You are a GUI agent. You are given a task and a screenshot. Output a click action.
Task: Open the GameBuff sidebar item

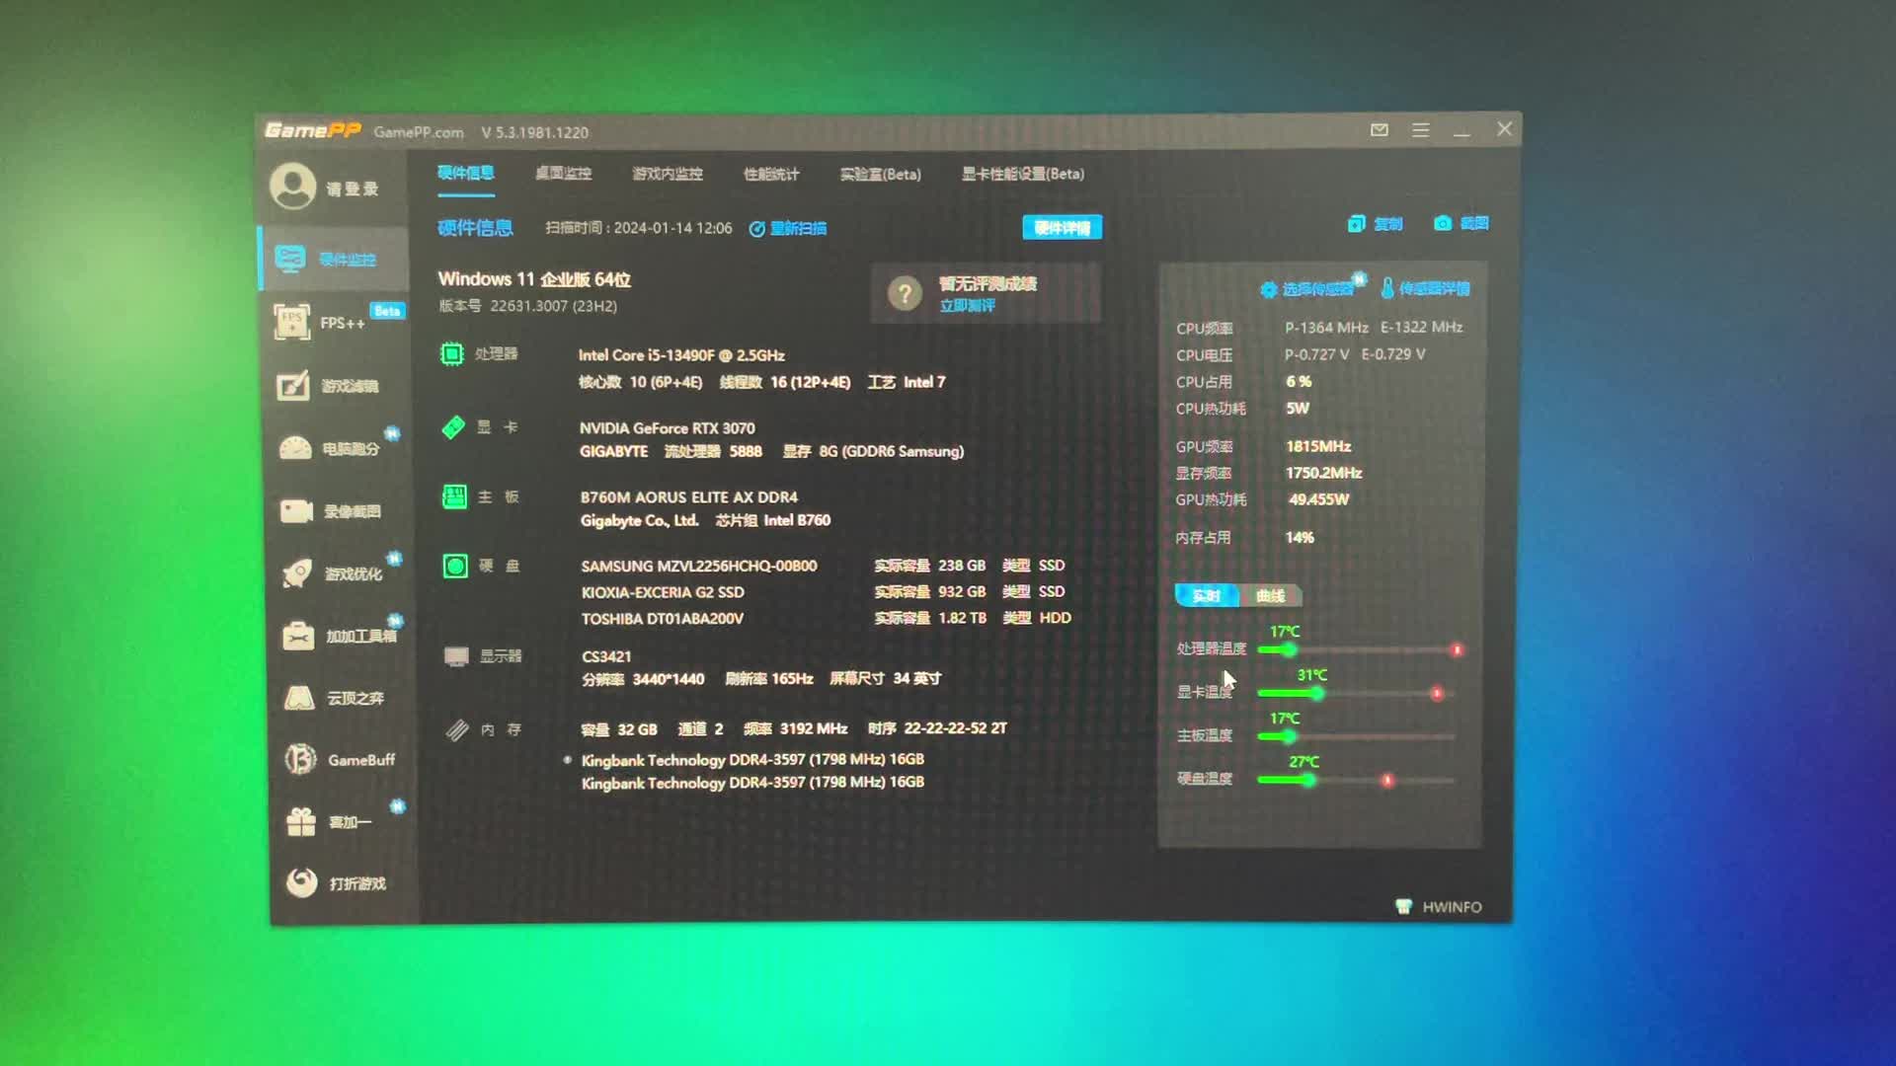(x=340, y=760)
